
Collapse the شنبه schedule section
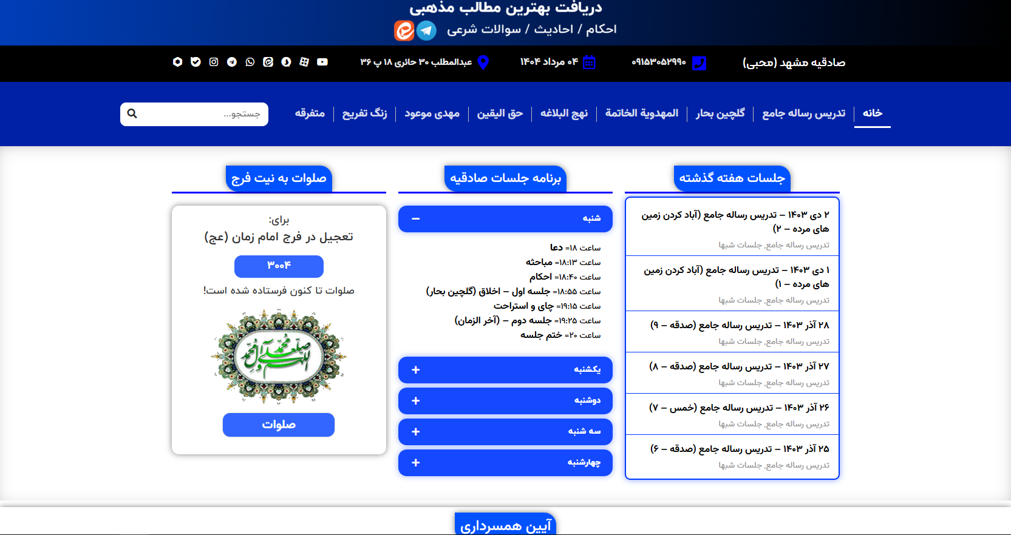[505, 218]
